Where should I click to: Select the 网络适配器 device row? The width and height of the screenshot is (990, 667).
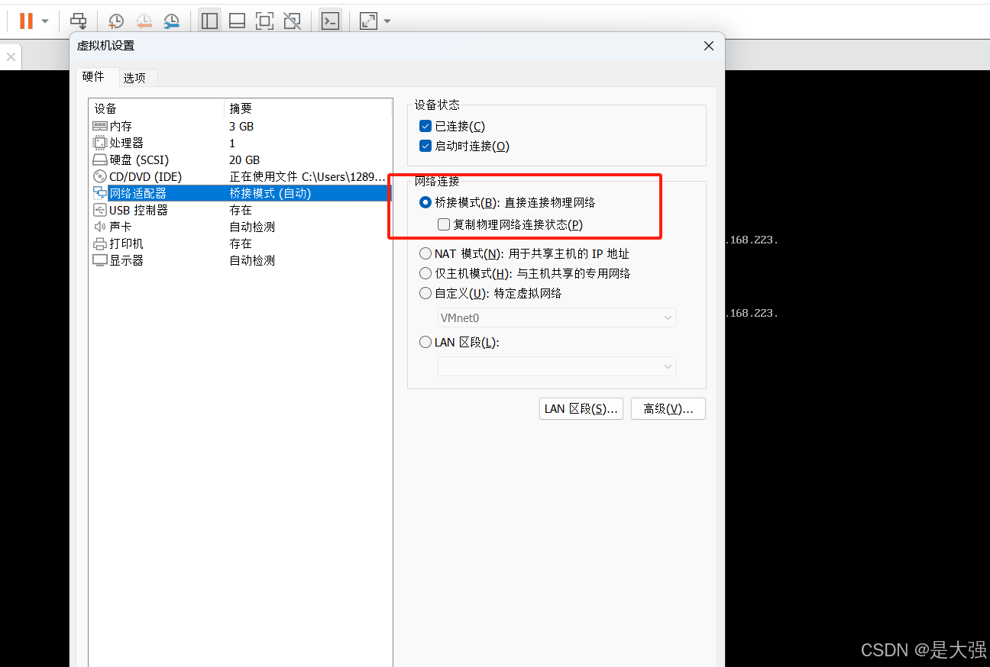[240, 193]
